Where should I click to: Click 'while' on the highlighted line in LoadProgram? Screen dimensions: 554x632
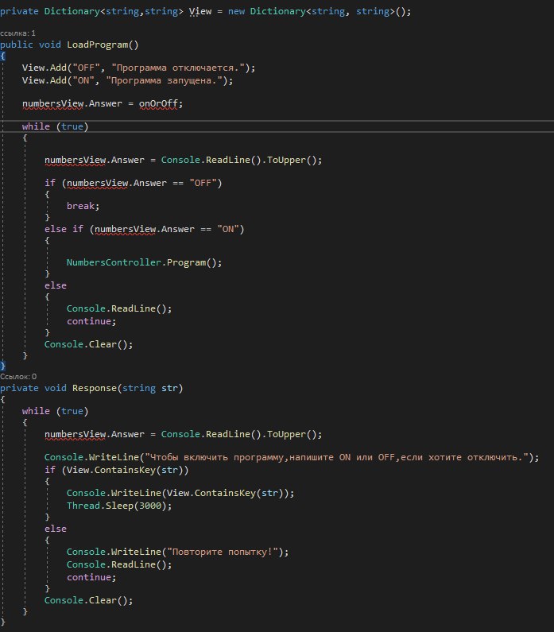pos(36,126)
